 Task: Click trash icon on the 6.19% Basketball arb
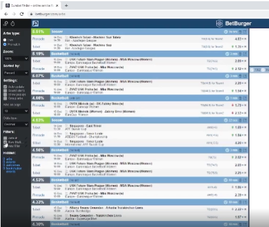pyautogui.click(x=240, y=54)
